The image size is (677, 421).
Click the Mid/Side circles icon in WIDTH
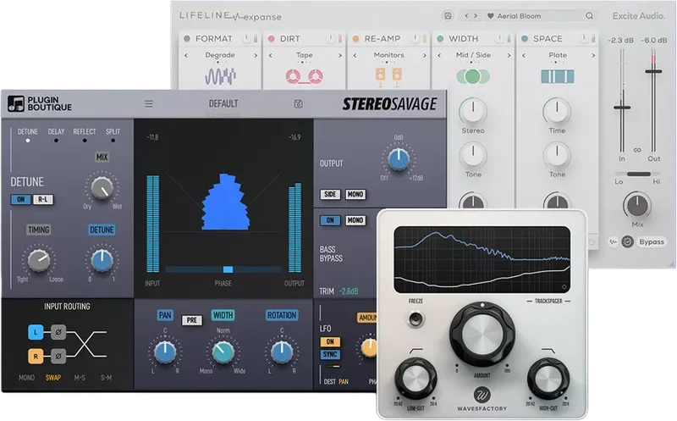473,76
